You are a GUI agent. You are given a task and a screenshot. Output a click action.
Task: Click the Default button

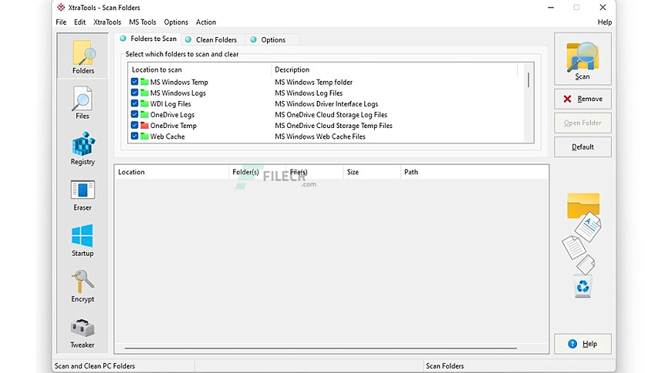pos(583,147)
